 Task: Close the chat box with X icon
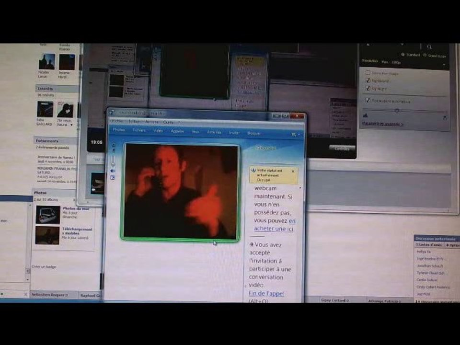[25, 294]
